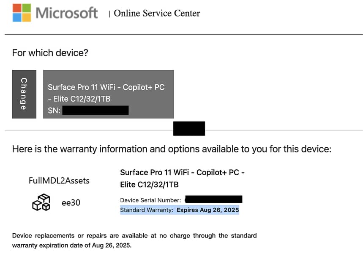Click the Device Serial Number label
The width and height of the screenshot is (363, 254).
point(150,200)
